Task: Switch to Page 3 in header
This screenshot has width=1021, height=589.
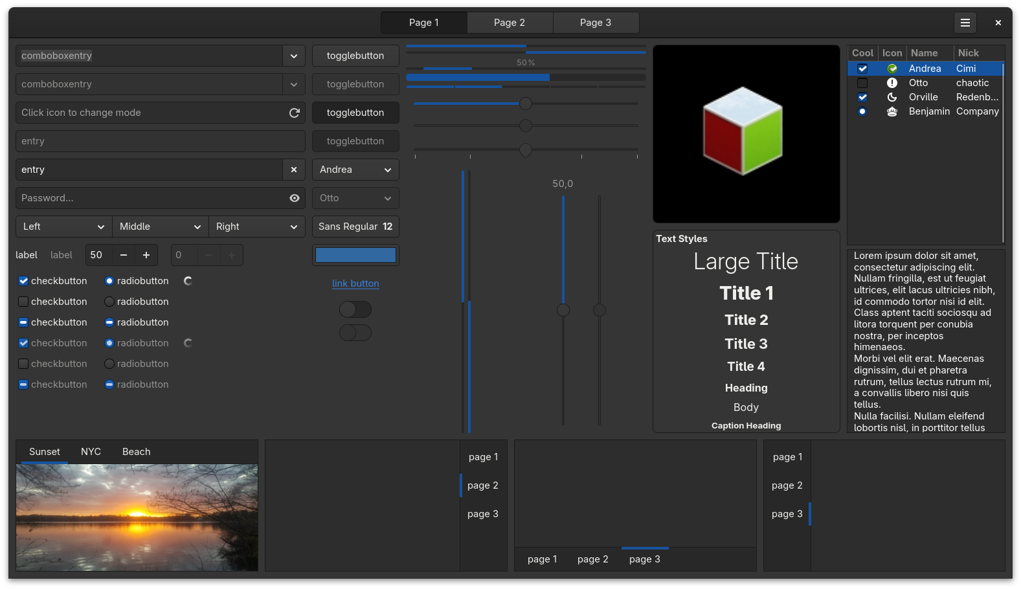Action: click(596, 23)
